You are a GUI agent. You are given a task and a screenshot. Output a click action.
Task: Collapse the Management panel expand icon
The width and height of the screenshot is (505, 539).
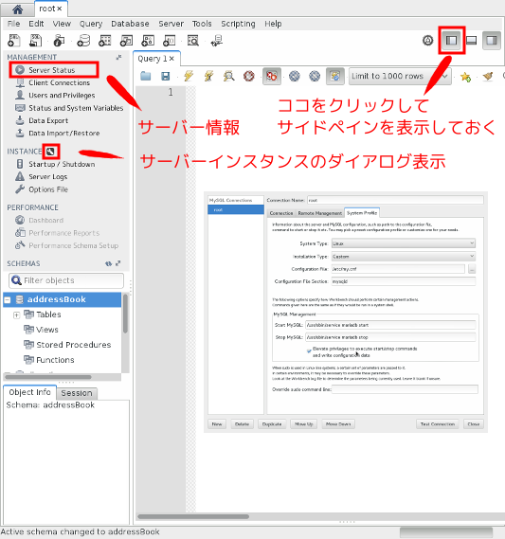click(x=118, y=58)
